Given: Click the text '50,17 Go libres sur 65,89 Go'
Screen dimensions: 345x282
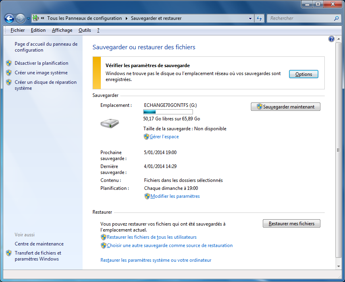Looking at the screenshot, I should pos(172,119).
